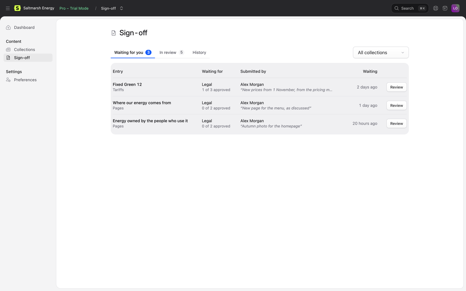Open the hamburger menu in the top bar
Screen dimensions: 466x291
click(x=8, y=8)
